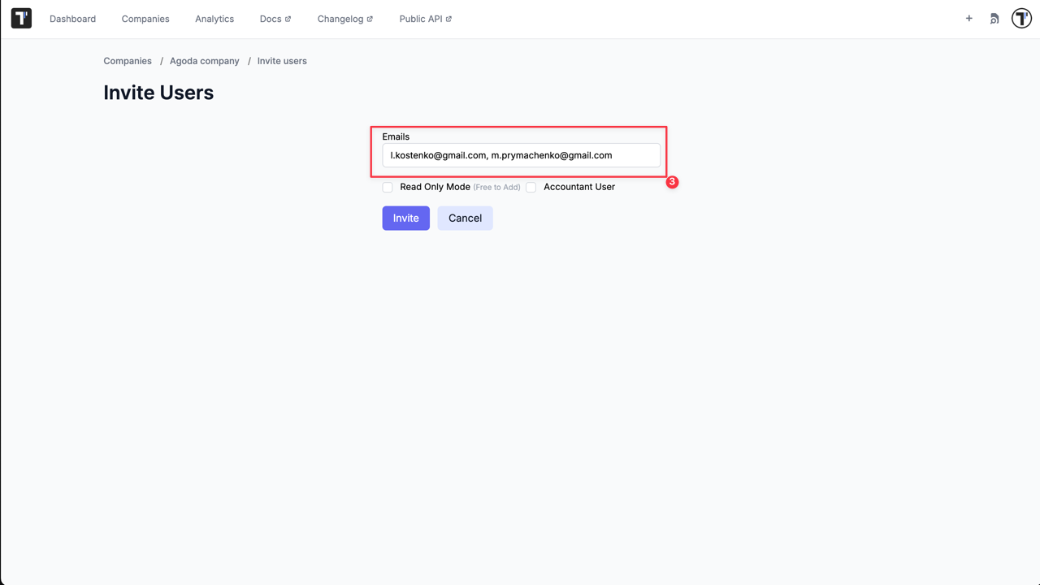Click the app logo in the top-left corner
The height and width of the screenshot is (585, 1040).
pyautogui.click(x=20, y=18)
